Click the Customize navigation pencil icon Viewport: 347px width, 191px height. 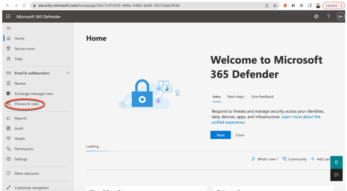(9, 187)
